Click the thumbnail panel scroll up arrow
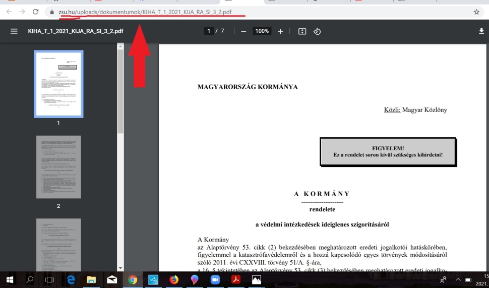Screen dimensions: 489x288 [120, 46]
